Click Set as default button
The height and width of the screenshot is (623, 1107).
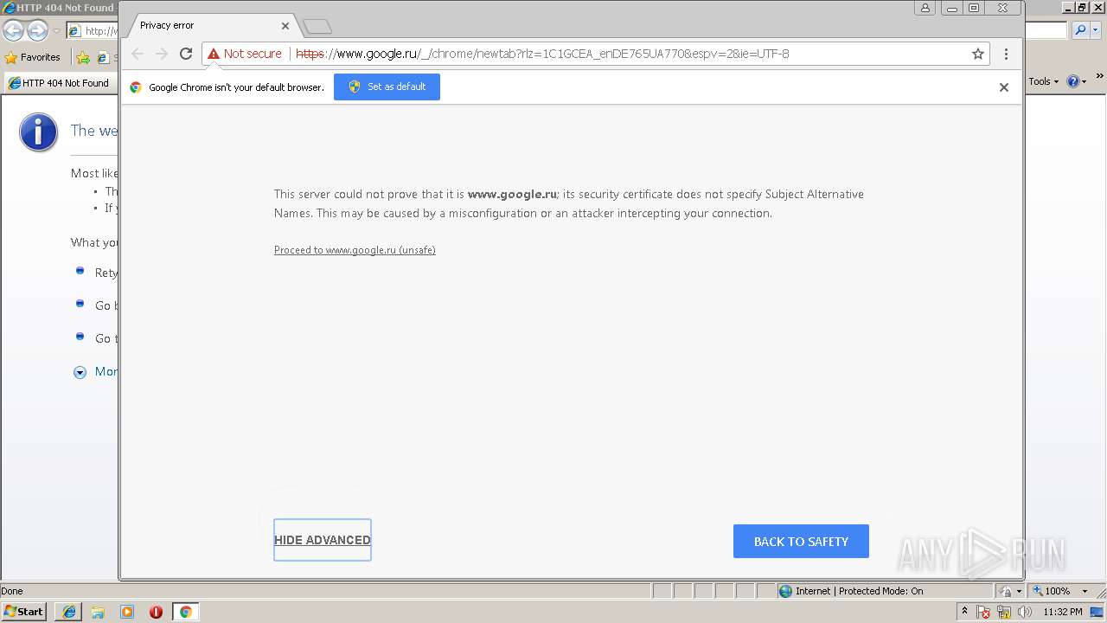[x=387, y=87]
